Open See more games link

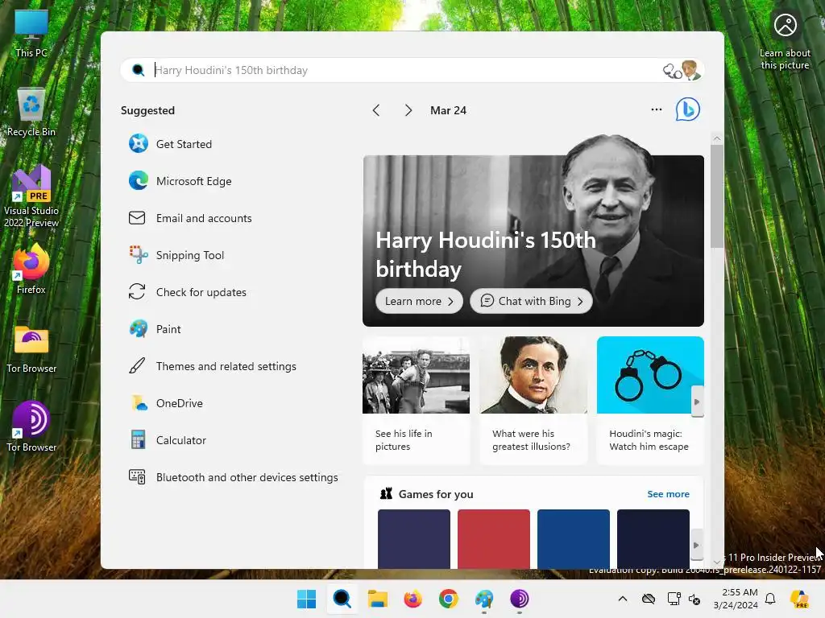pos(668,494)
